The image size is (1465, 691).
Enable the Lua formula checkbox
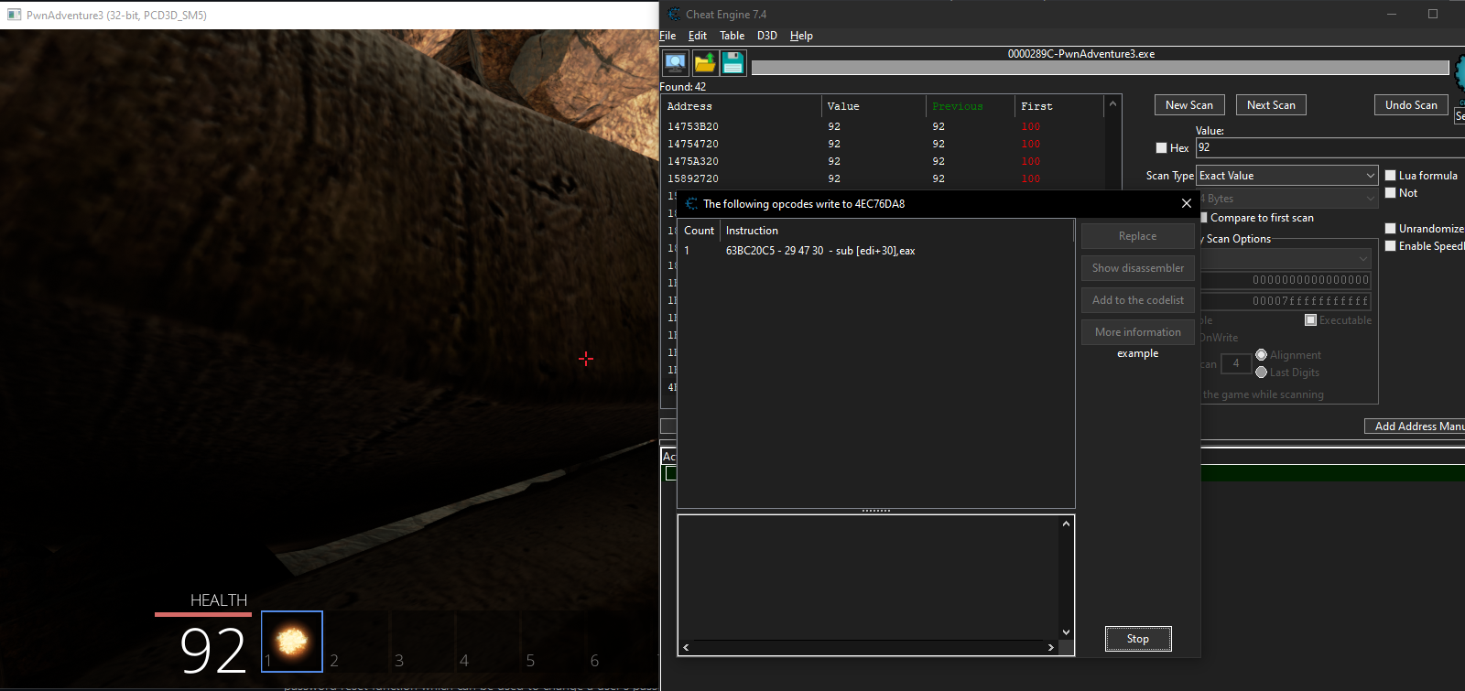pyautogui.click(x=1390, y=176)
